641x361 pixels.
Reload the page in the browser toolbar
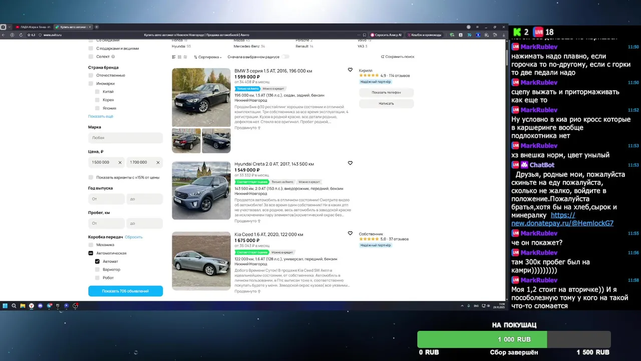pos(21,35)
